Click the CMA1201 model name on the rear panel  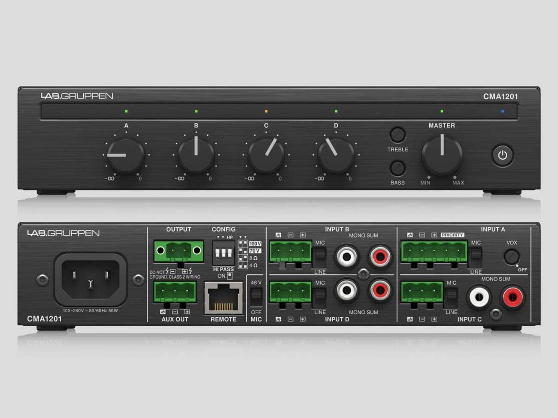click(x=44, y=319)
